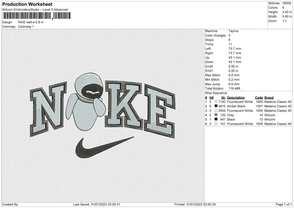The width and height of the screenshot is (294, 208).
Task: Select the Width value 5.80 in
Action: [x=287, y=17]
